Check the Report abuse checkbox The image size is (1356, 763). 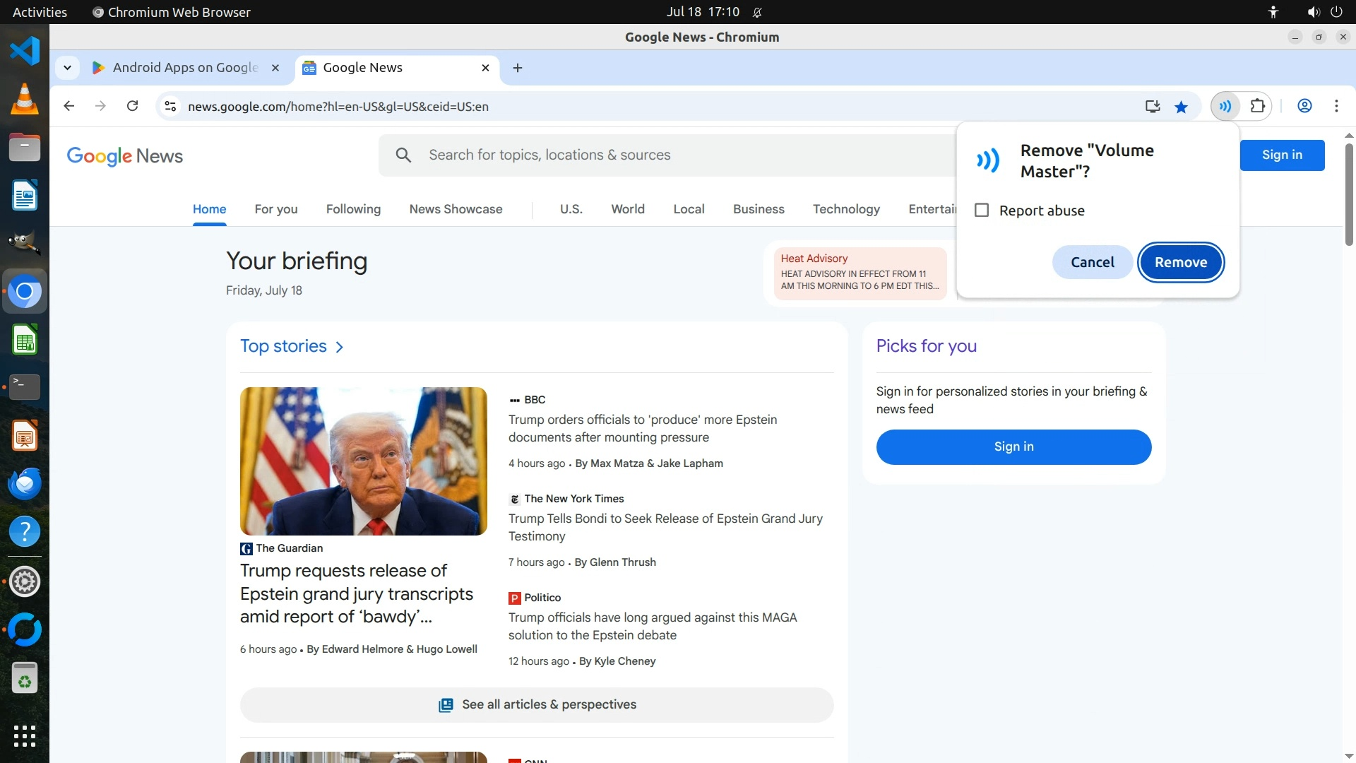[982, 211]
